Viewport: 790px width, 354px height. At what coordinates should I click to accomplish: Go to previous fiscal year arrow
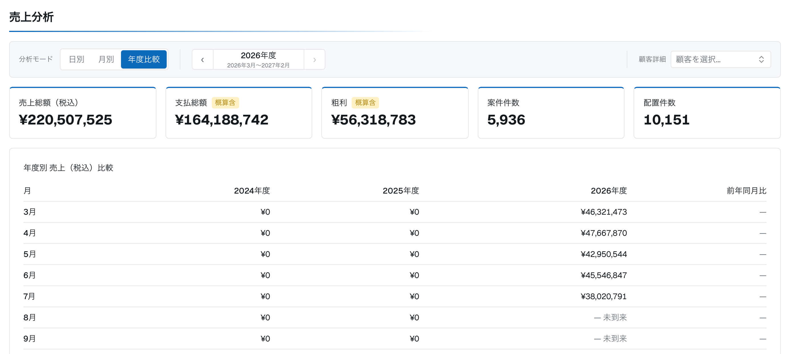click(202, 59)
